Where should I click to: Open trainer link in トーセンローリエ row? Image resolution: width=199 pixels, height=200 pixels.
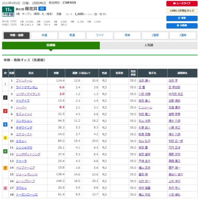pyautogui.click(x=174, y=195)
